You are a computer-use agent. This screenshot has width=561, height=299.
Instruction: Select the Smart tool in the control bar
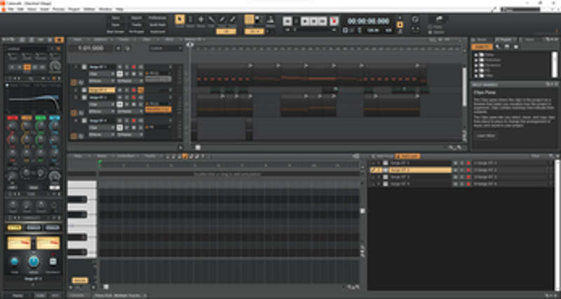(180, 20)
